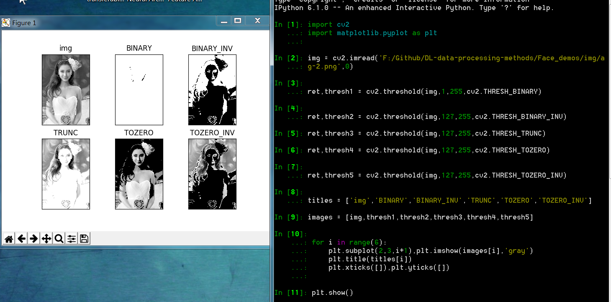
Task: Click the Home reset view icon
Action: pos(9,238)
